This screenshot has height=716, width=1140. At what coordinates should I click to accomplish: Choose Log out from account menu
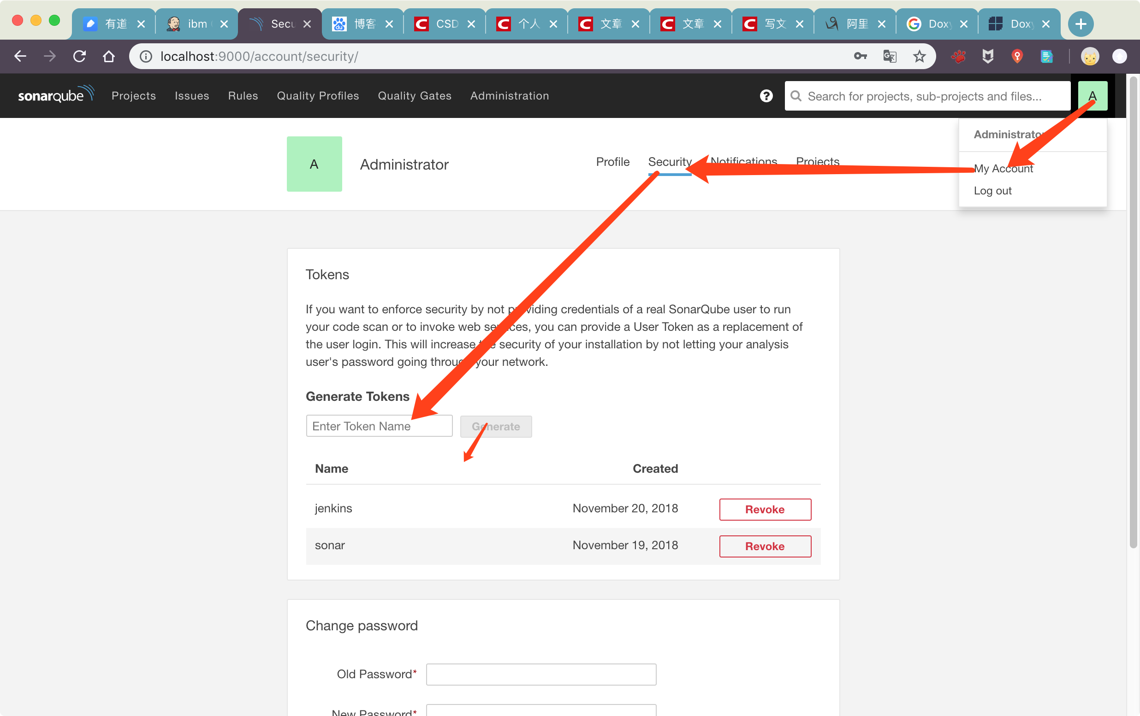(x=992, y=191)
